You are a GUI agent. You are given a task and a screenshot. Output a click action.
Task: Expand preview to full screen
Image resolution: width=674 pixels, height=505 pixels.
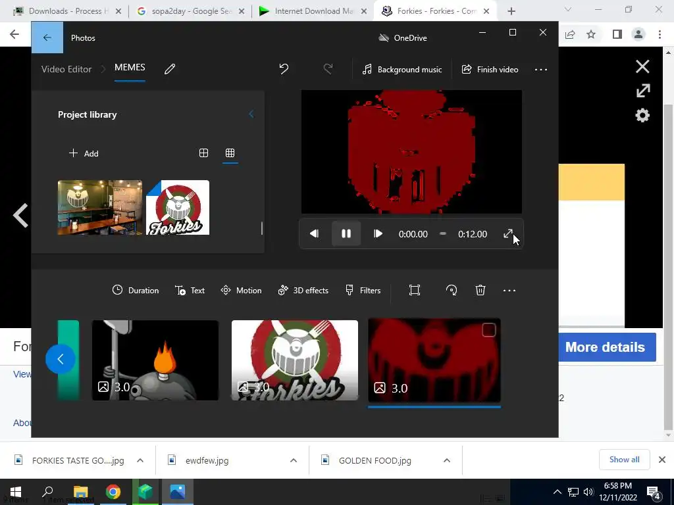click(x=508, y=233)
